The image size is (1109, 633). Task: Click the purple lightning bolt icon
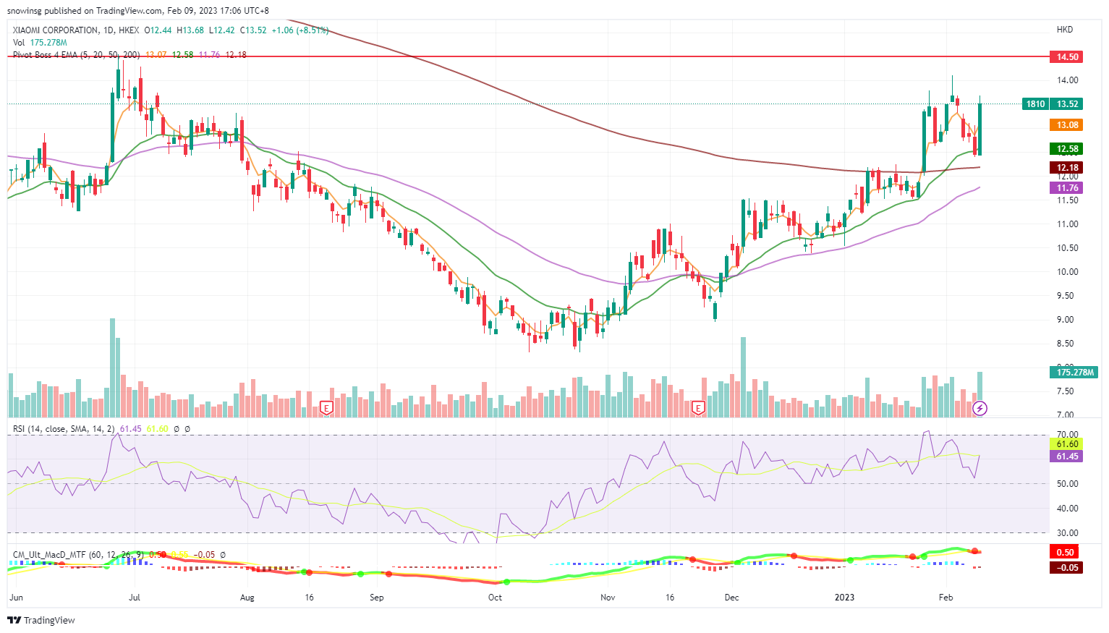point(980,409)
